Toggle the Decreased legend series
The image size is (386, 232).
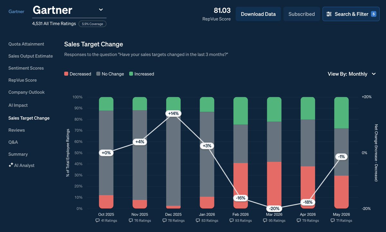tap(78, 74)
